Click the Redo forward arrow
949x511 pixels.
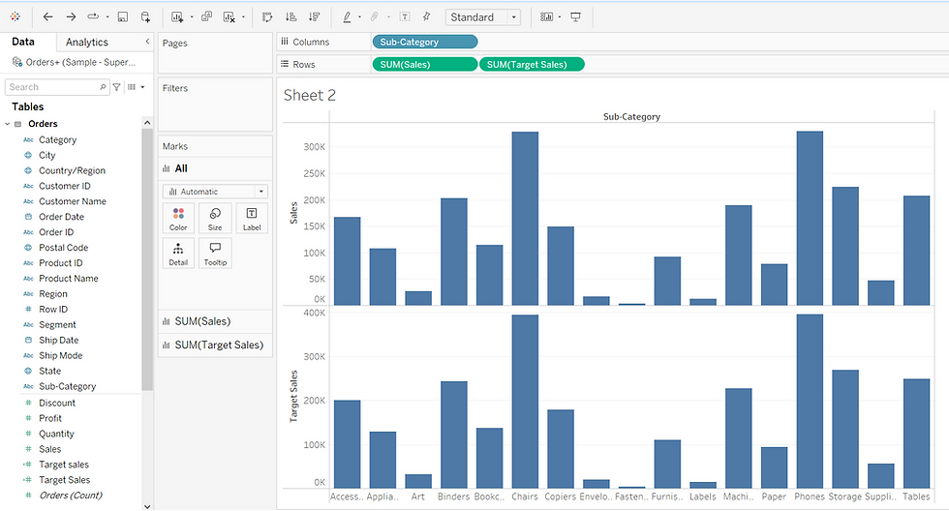(x=71, y=16)
